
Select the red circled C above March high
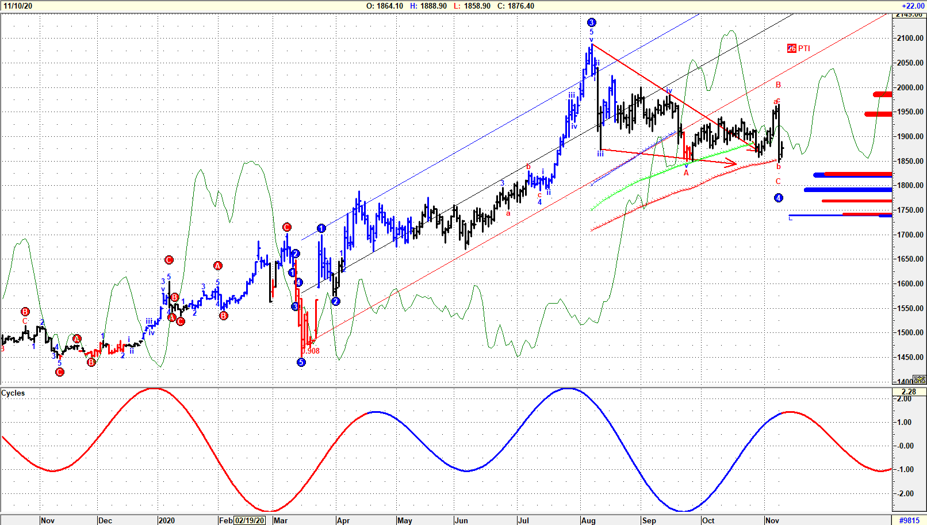pyautogui.click(x=287, y=227)
